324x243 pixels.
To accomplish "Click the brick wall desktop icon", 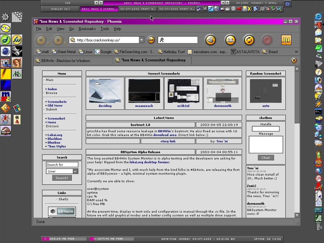I will 17,17.
